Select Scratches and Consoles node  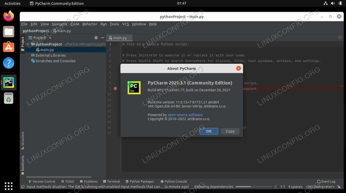click(x=55, y=61)
